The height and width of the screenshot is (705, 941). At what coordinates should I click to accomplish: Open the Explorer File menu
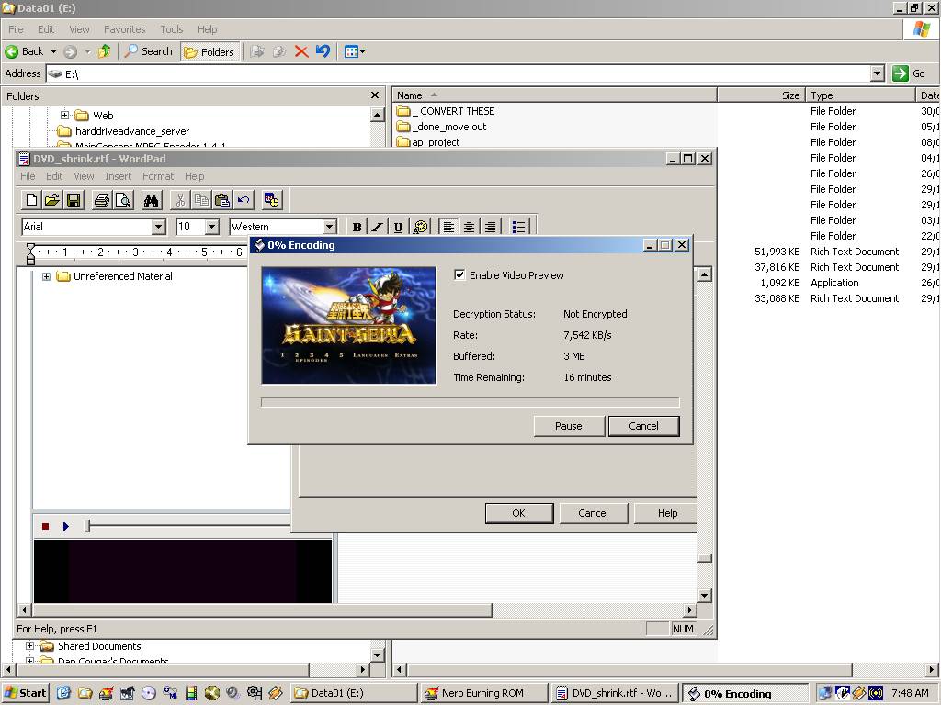17,29
